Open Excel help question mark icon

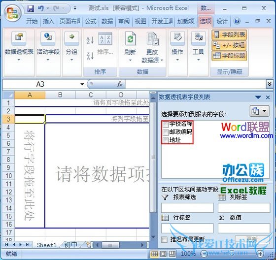pos(237,21)
